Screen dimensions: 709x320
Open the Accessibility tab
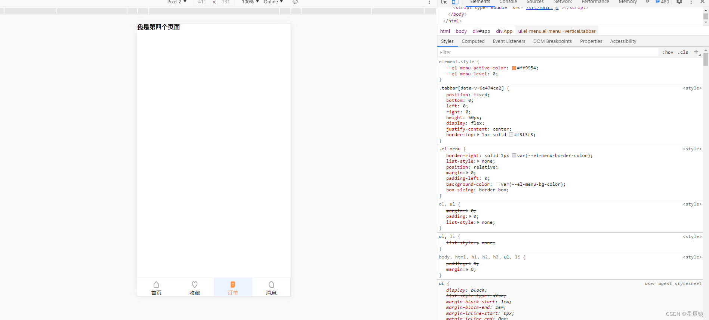click(x=623, y=41)
